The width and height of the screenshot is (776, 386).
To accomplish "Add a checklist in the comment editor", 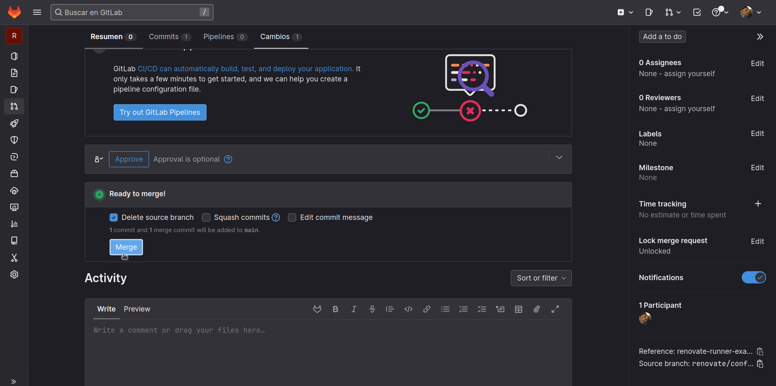I will [482, 309].
